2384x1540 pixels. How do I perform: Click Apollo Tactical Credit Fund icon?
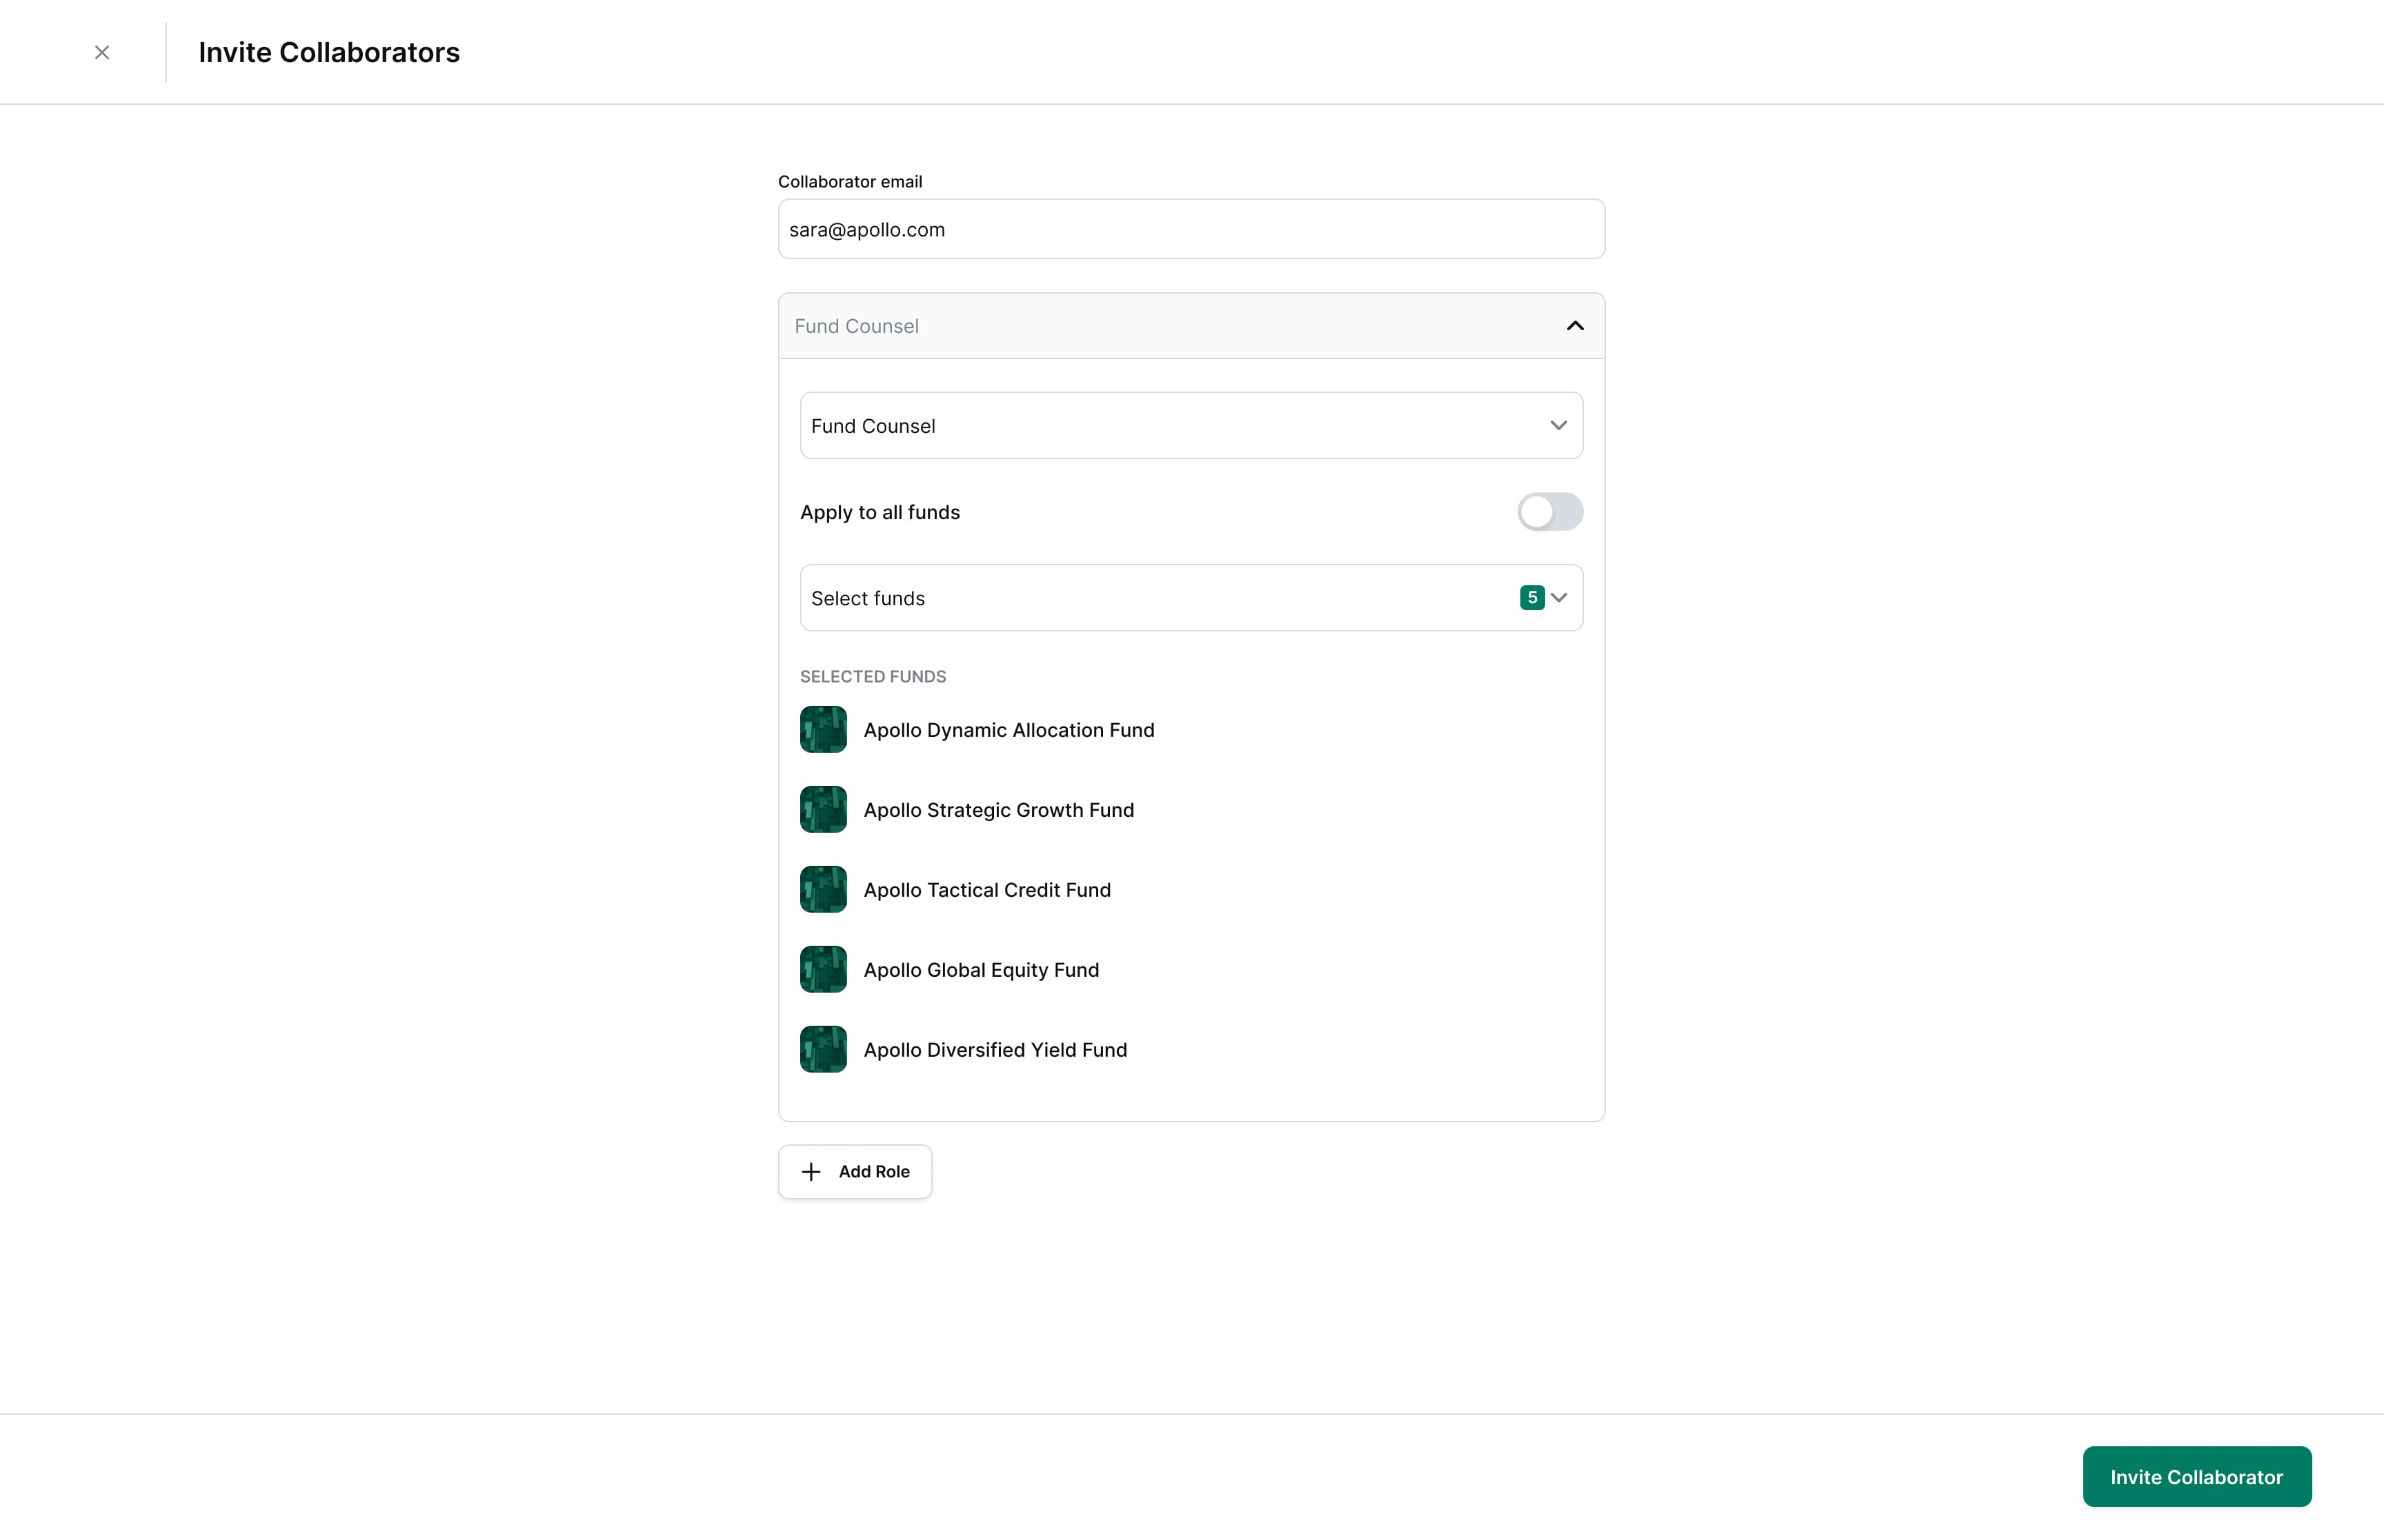[824, 890]
